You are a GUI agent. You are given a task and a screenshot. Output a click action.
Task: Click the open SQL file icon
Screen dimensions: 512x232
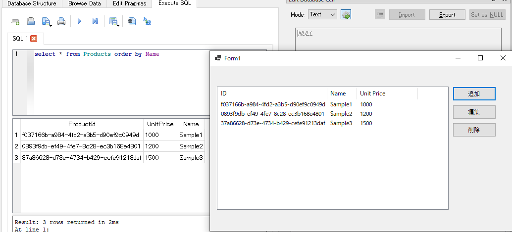[31, 22]
